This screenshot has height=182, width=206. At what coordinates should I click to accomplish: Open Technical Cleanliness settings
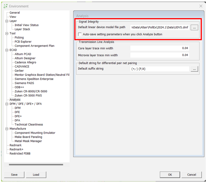[x=29, y=124]
